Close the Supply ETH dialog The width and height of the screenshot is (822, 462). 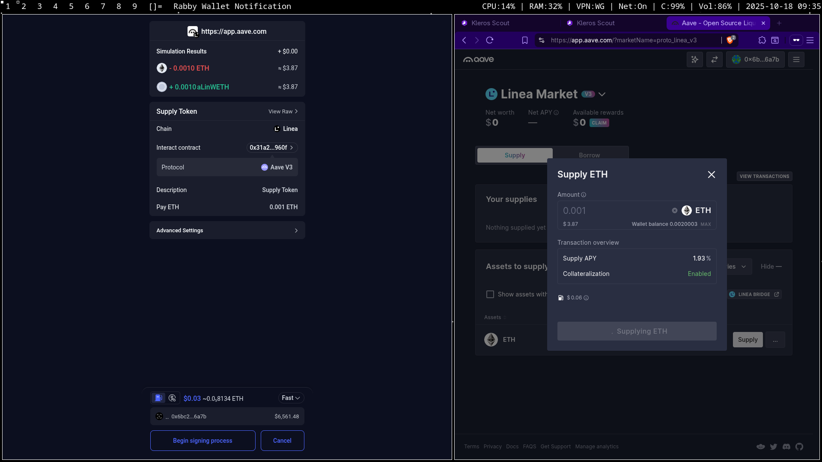coord(712,175)
